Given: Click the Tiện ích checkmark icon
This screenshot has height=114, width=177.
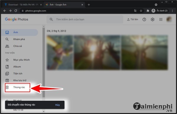Looking at the screenshot, I should coord(7,74).
